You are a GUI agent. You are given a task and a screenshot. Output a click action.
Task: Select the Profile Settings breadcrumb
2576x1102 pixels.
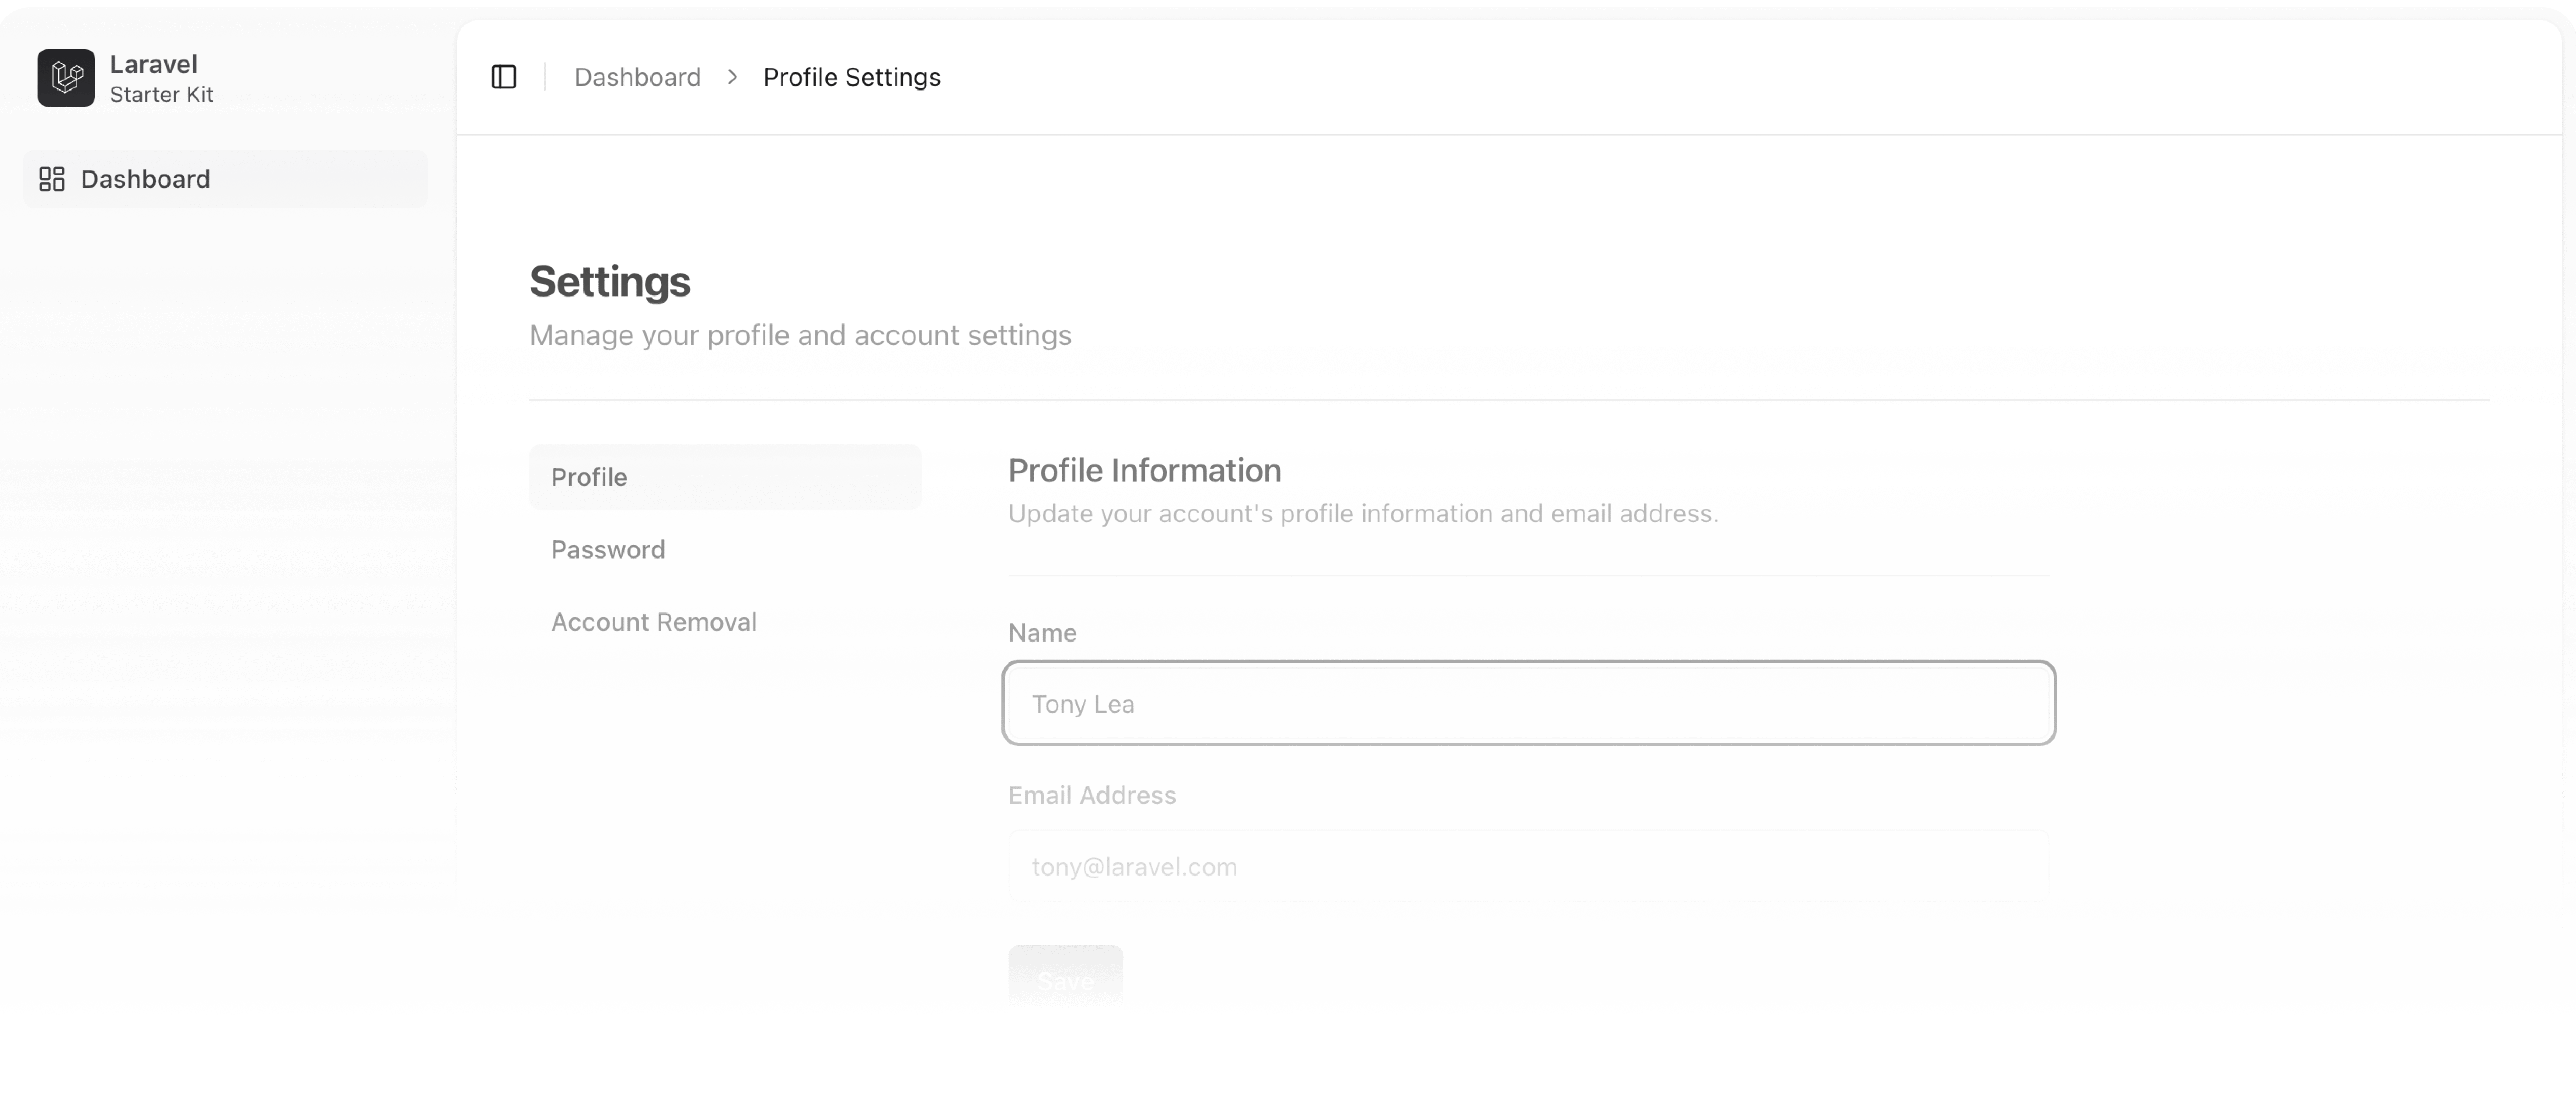851,77
